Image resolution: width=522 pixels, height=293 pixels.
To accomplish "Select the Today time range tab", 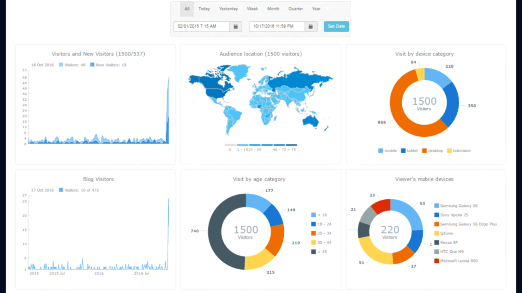I will (x=204, y=9).
